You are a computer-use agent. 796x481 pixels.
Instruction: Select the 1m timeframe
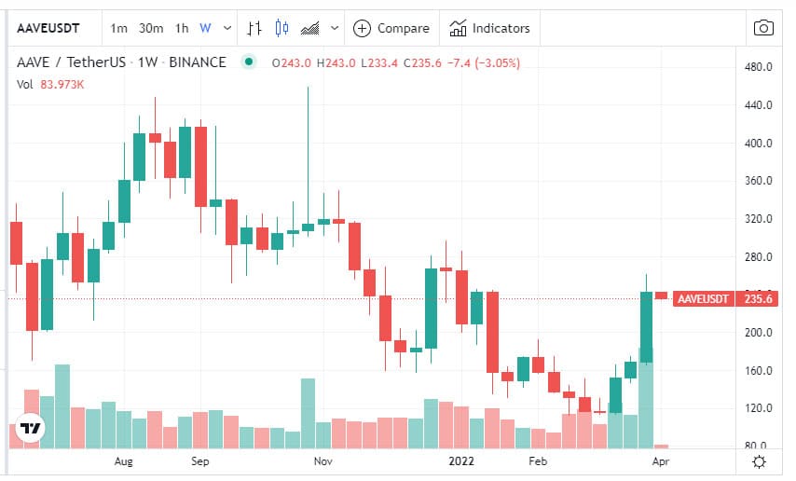(x=118, y=28)
